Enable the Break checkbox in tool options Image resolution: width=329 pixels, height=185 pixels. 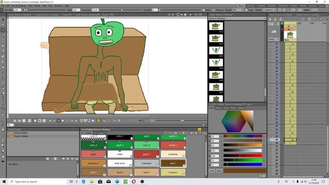[204, 10]
